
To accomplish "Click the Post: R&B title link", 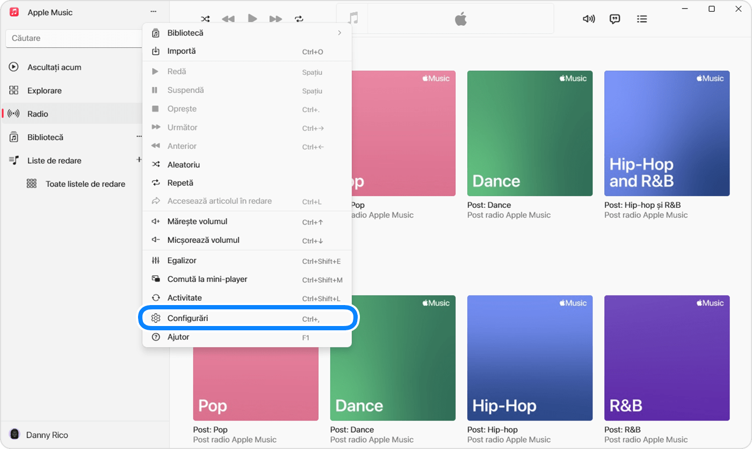I will pyautogui.click(x=622, y=429).
